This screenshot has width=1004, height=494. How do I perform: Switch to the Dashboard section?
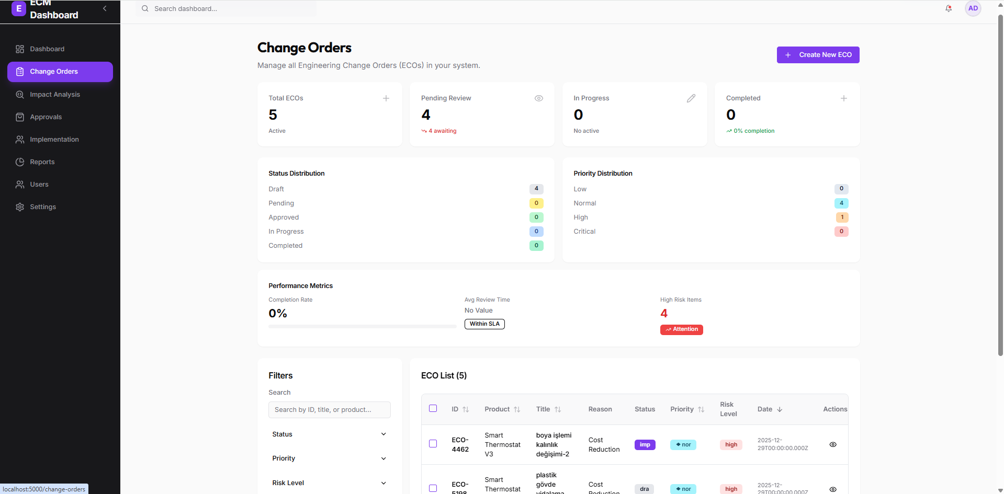click(x=47, y=49)
